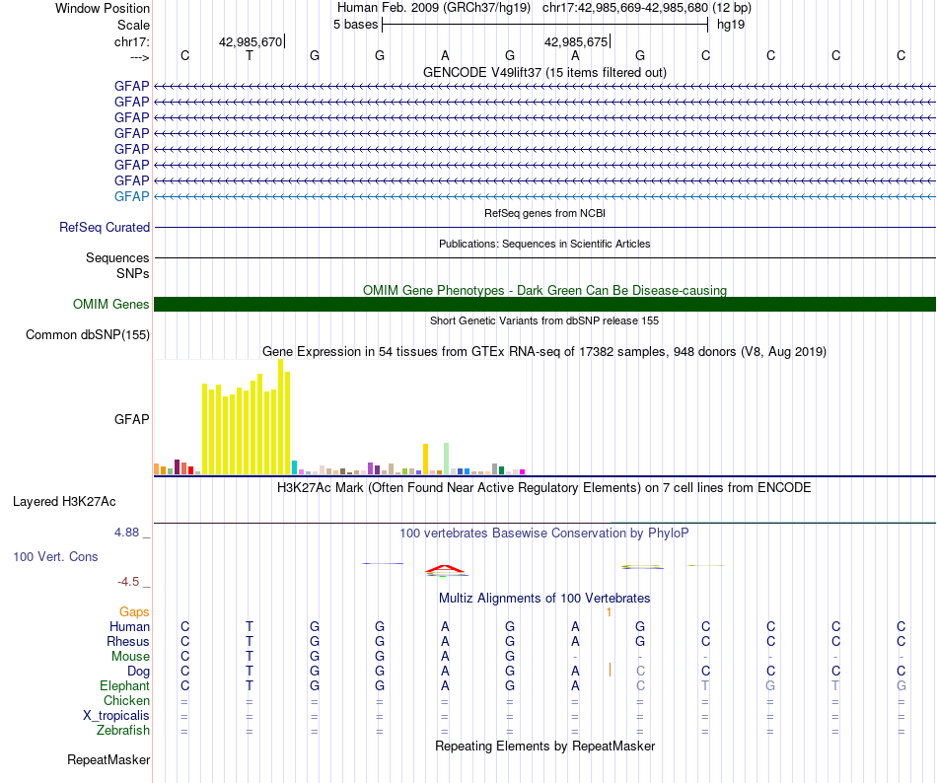
Task: Click the RefSeq Curated track label
Action: point(104,228)
